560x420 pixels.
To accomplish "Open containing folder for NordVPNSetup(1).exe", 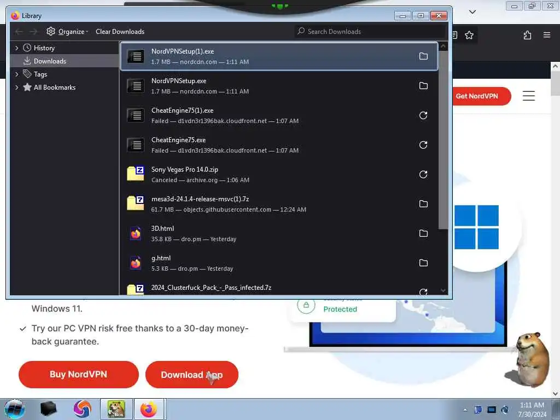I will click(x=423, y=56).
